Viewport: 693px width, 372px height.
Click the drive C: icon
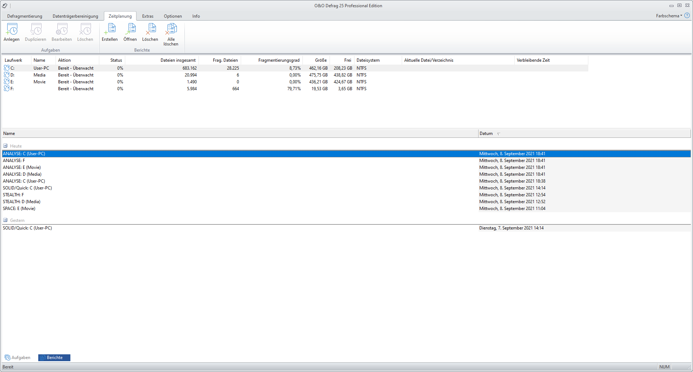coord(6,68)
